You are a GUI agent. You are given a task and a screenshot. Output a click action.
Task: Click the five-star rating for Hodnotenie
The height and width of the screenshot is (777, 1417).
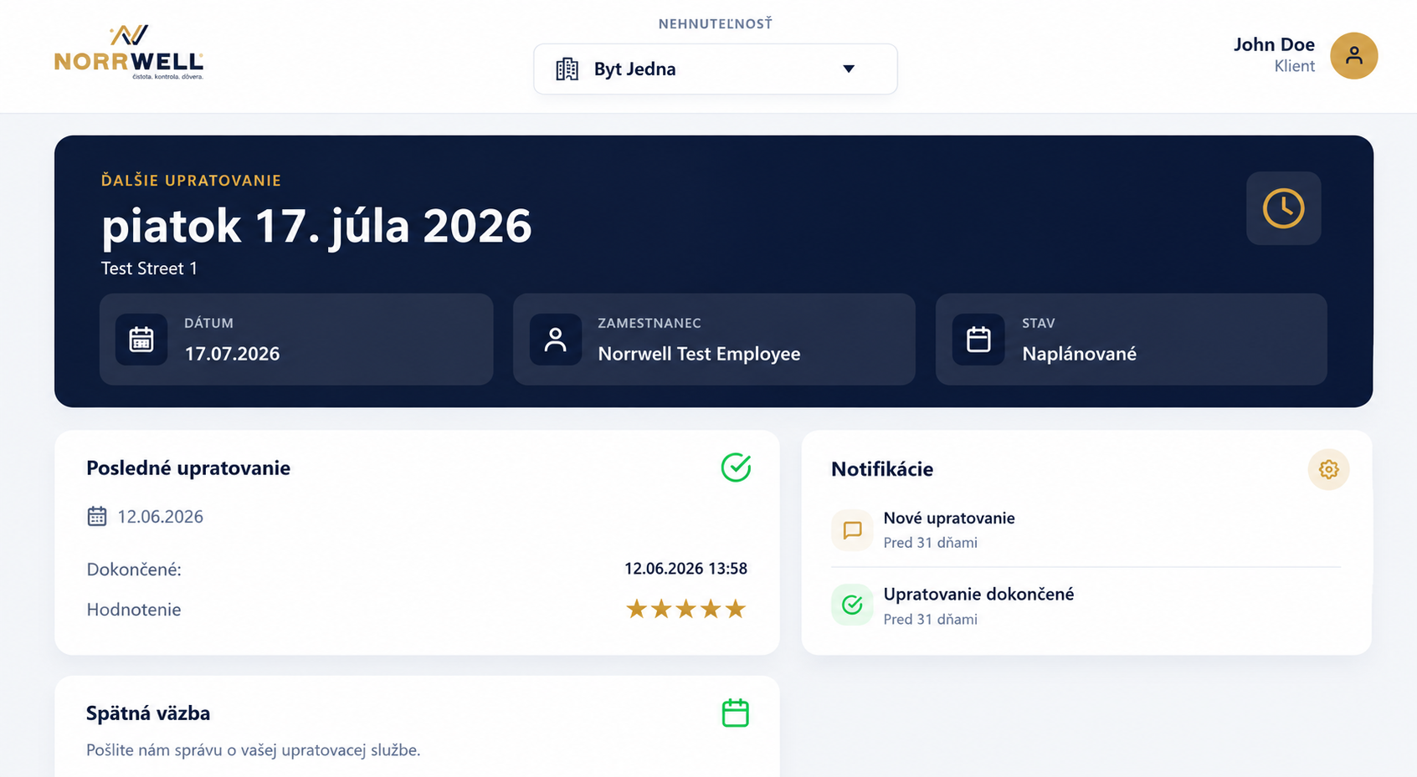[x=685, y=609]
